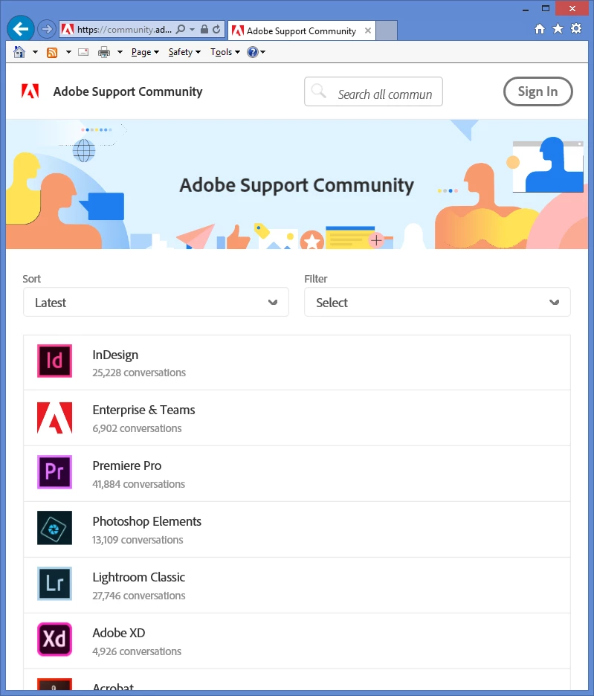Image resolution: width=594 pixels, height=696 pixels.
Task: Open a new blank tab
Action: pyautogui.click(x=387, y=30)
